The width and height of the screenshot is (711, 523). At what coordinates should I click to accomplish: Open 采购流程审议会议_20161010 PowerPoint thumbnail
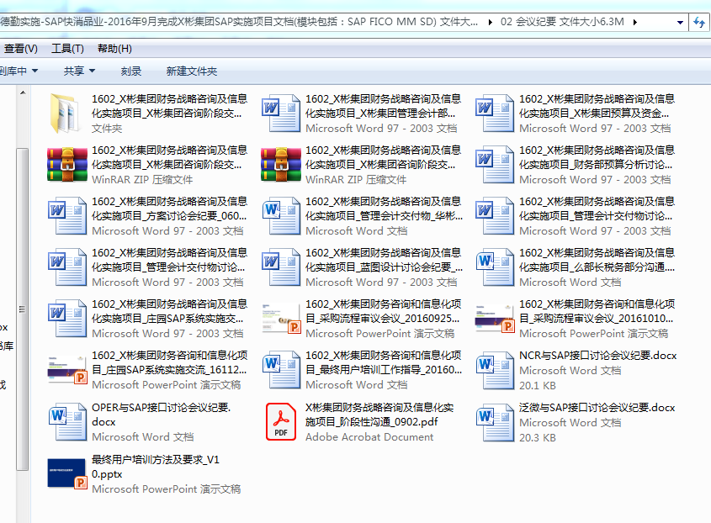[x=495, y=318]
